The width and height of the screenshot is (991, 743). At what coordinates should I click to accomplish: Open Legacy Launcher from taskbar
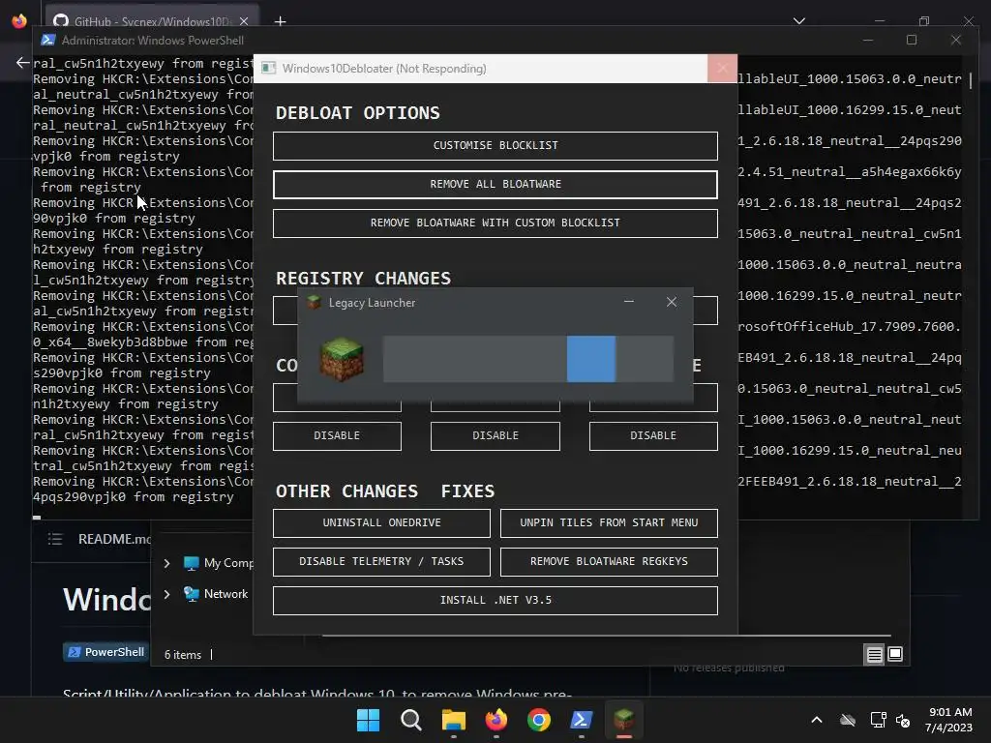point(624,720)
